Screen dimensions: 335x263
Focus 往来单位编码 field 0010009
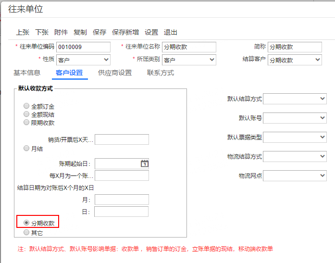coord(83,47)
